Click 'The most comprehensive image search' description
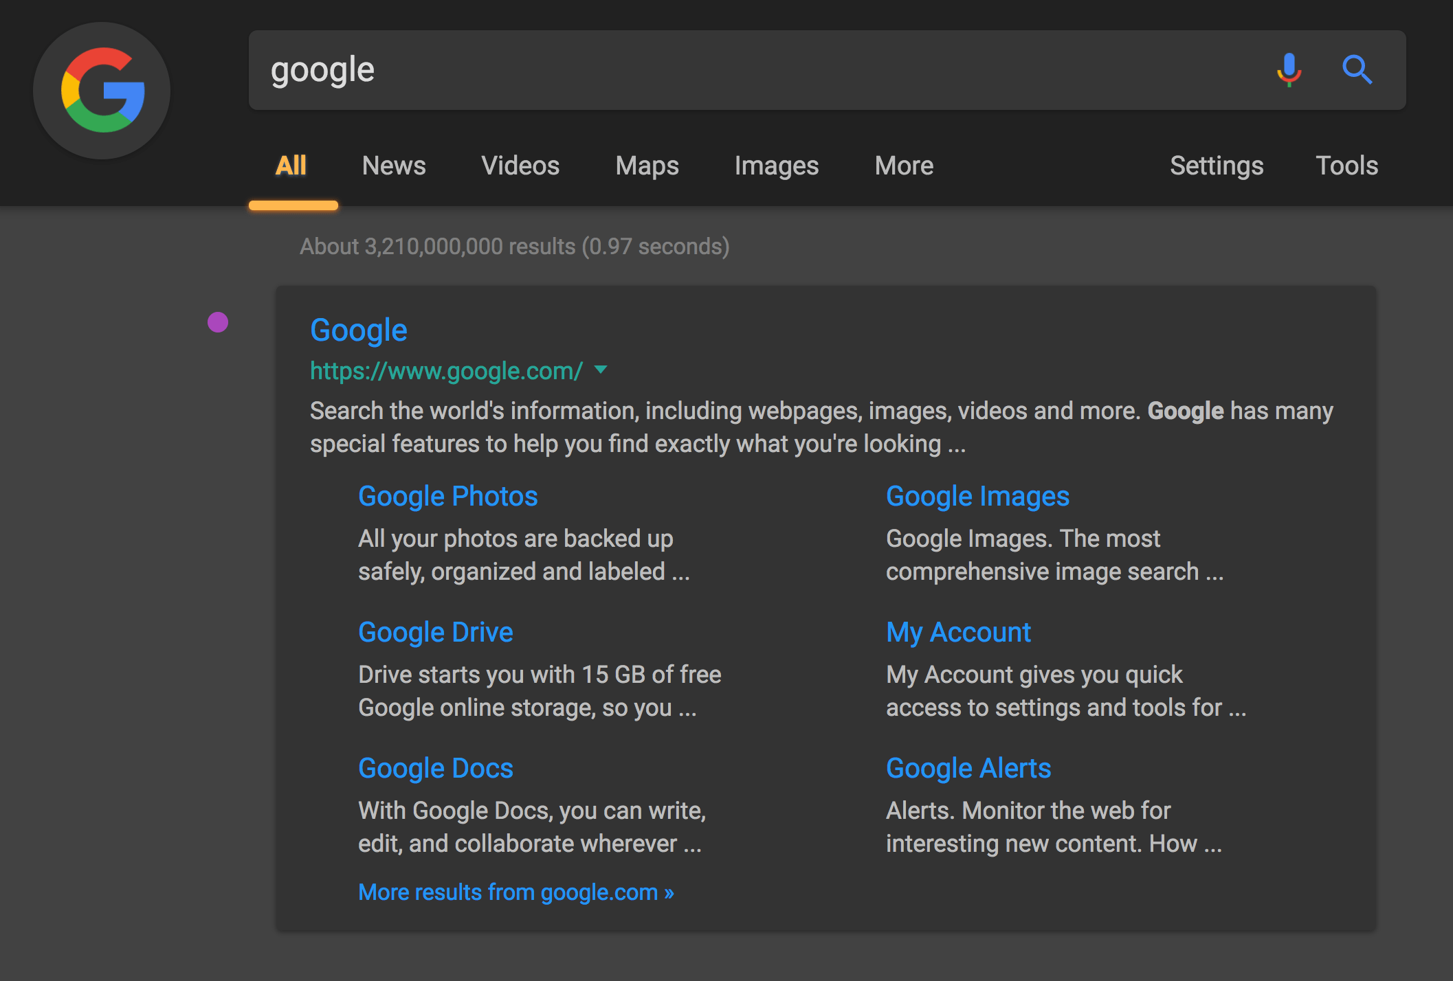This screenshot has height=981, width=1453. coord(1055,555)
